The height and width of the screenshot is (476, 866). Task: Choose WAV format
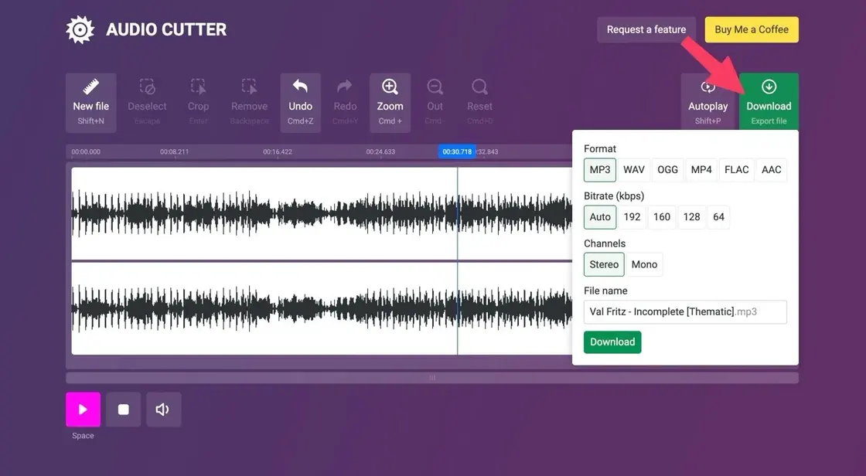[x=634, y=169]
